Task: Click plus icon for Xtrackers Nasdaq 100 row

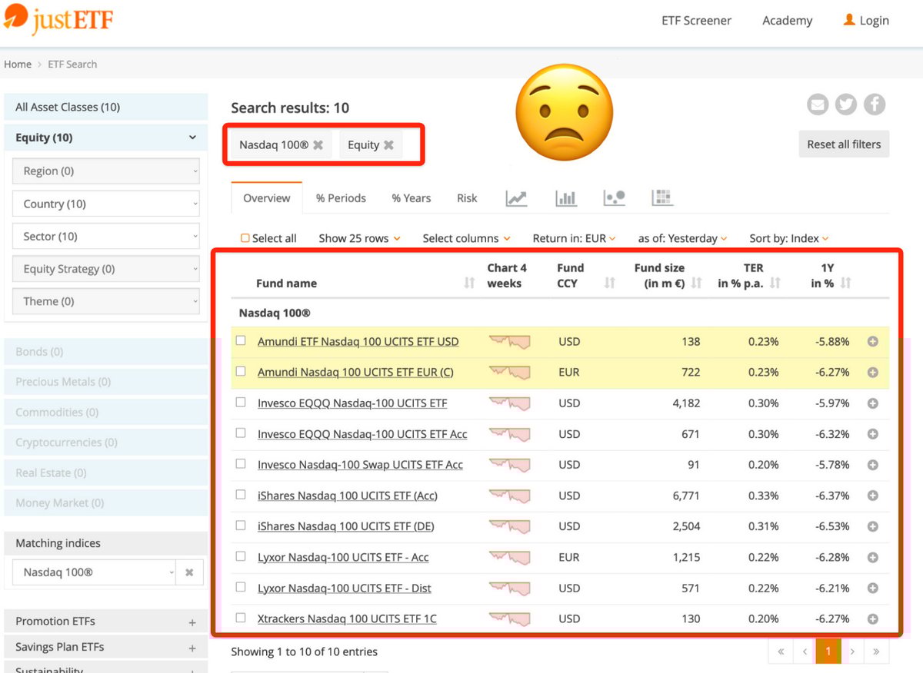Action: (872, 618)
